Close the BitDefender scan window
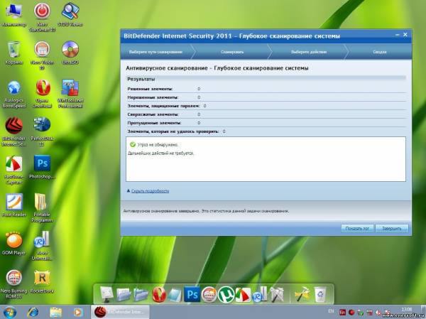The width and height of the screenshot is (426, 319). click(x=405, y=35)
